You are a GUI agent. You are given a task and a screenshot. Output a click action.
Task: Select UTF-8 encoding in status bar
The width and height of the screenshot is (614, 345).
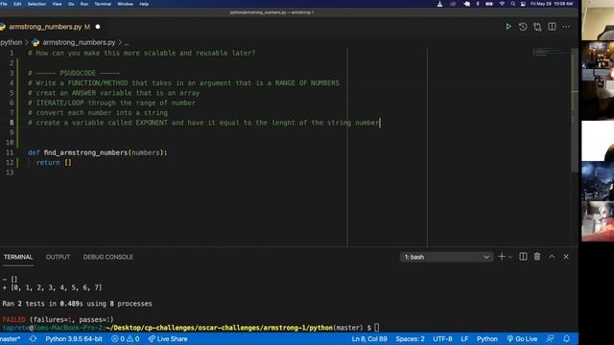(442, 338)
